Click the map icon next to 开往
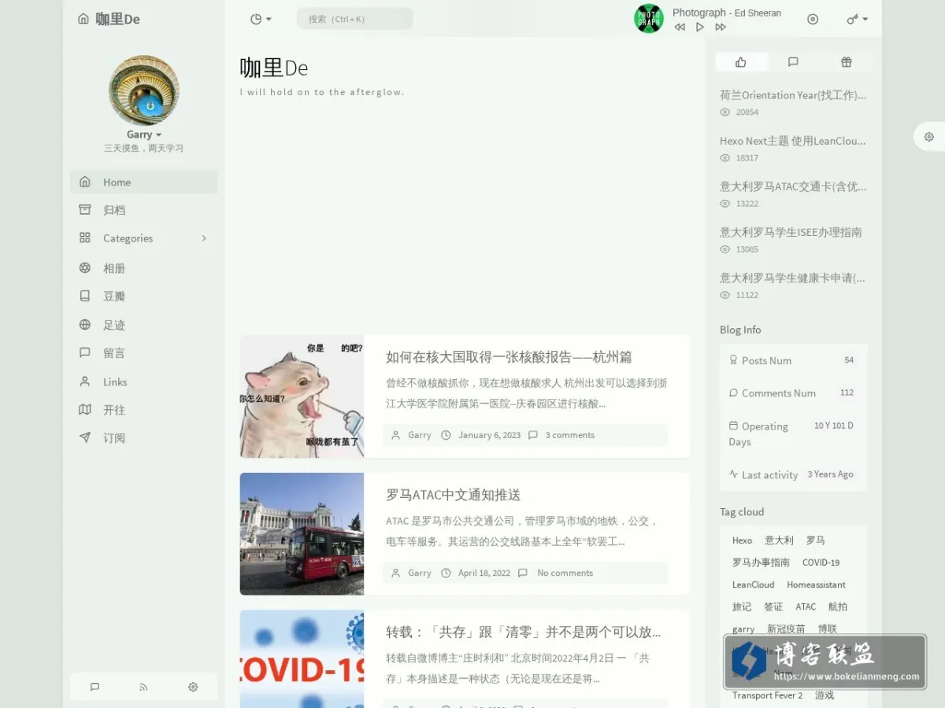This screenshot has width=945, height=708. point(85,409)
